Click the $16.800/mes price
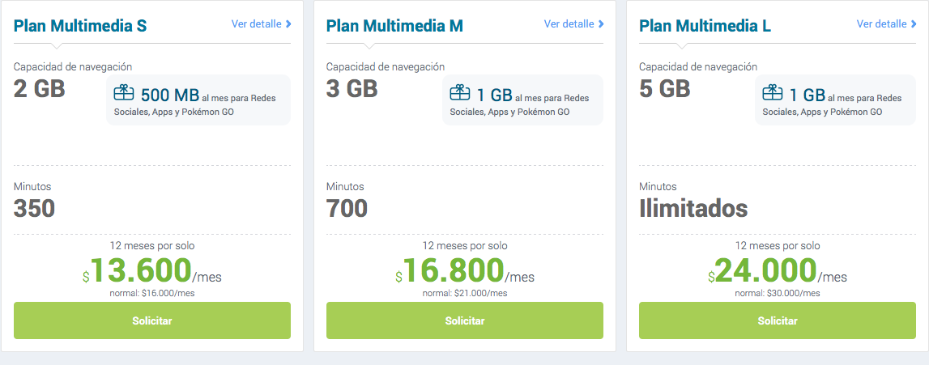The height and width of the screenshot is (365, 929). (x=465, y=271)
